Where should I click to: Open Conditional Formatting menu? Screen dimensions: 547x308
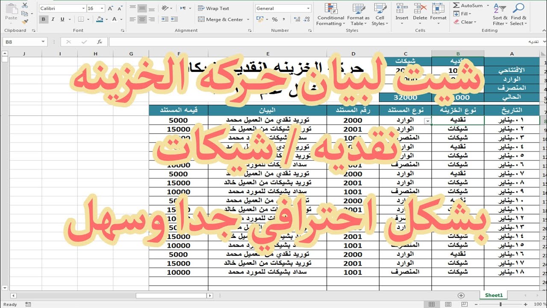[330, 15]
